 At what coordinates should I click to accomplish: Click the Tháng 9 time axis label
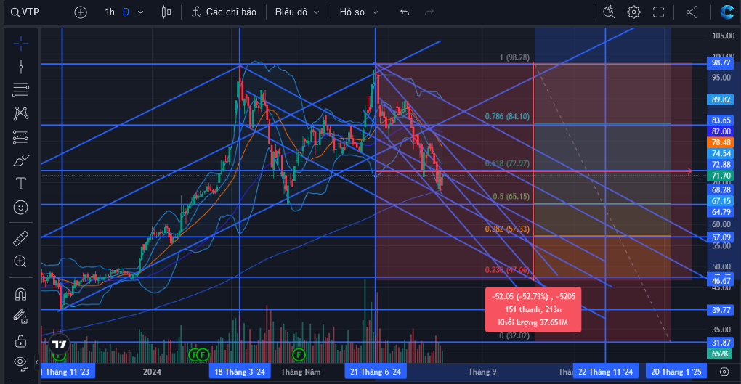tap(482, 372)
